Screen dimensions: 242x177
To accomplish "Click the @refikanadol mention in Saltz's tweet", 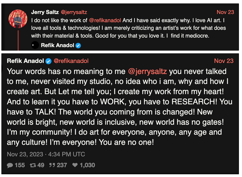I will 105,20.
